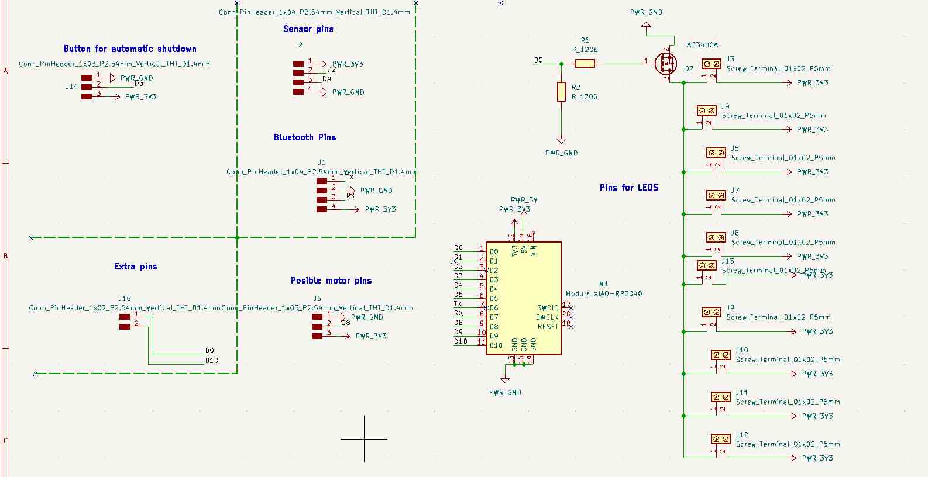Click the PWR_3V3 label next to J12
The image size is (928, 477).
point(817,458)
